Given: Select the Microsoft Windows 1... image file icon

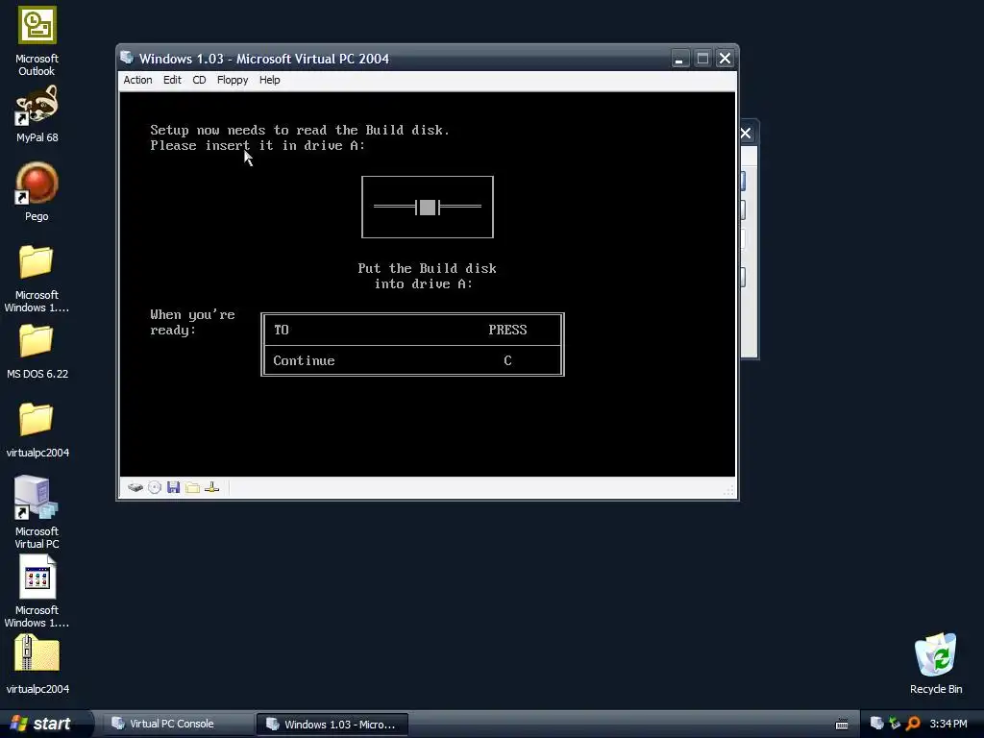Looking at the screenshot, I should (x=37, y=591).
